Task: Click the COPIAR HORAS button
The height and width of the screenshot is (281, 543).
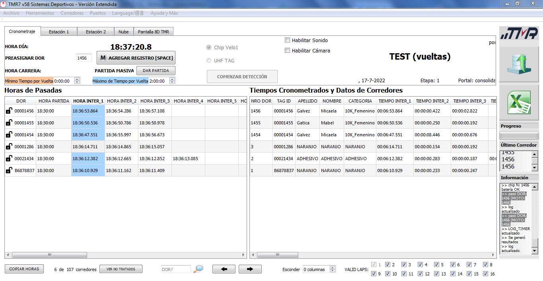Action: tap(24, 269)
